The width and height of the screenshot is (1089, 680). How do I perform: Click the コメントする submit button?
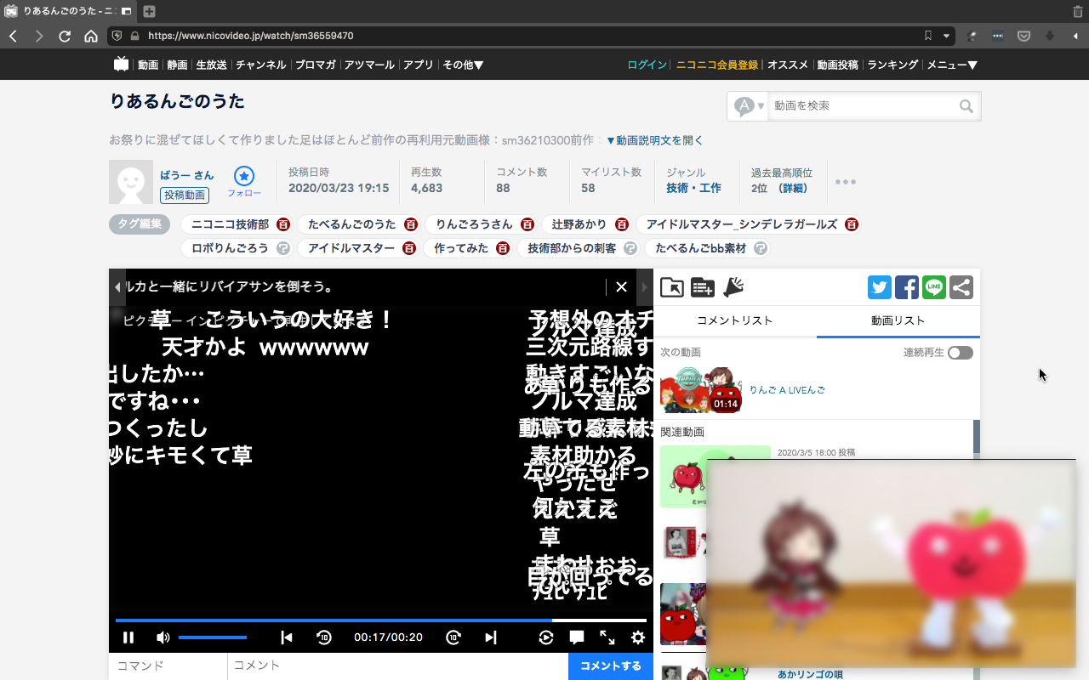pos(611,666)
